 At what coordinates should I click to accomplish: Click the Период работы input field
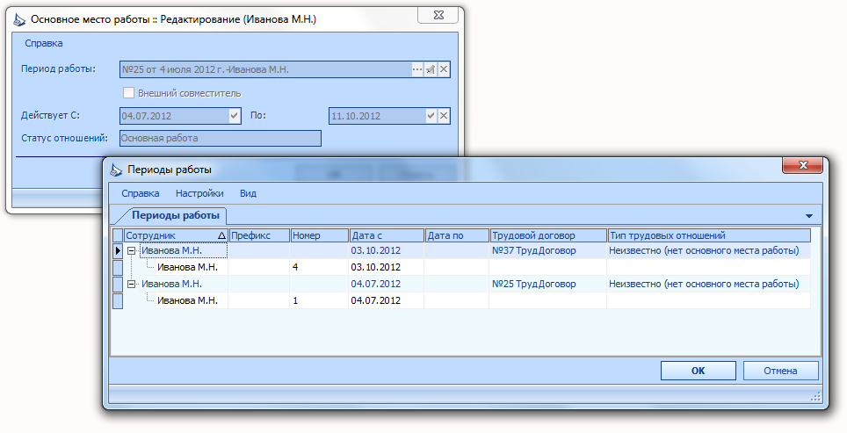click(265, 69)
